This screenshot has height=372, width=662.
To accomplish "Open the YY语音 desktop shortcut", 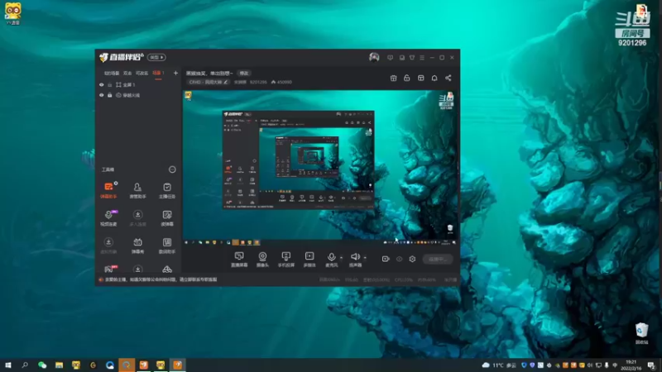I will tap(12, 14).
